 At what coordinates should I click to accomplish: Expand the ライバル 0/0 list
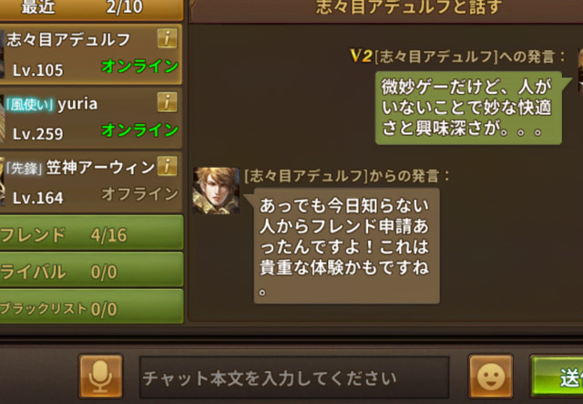91,270
